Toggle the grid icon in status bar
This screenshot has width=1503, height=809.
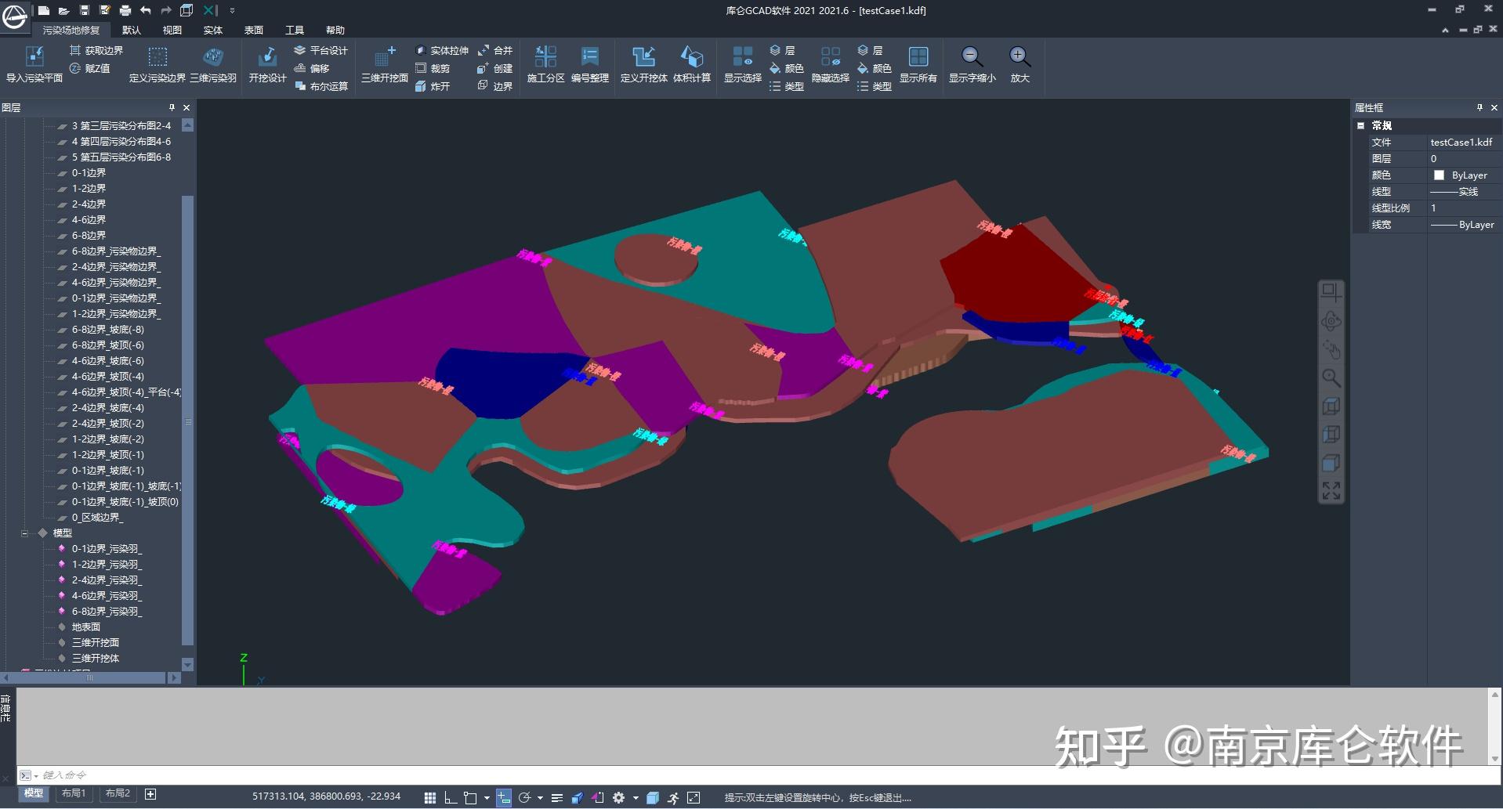429,797
